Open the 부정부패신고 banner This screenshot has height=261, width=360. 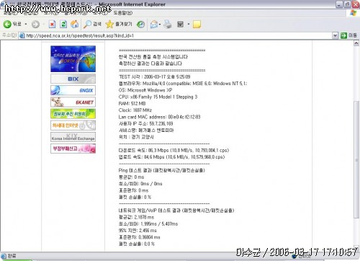tap(73, 149)
